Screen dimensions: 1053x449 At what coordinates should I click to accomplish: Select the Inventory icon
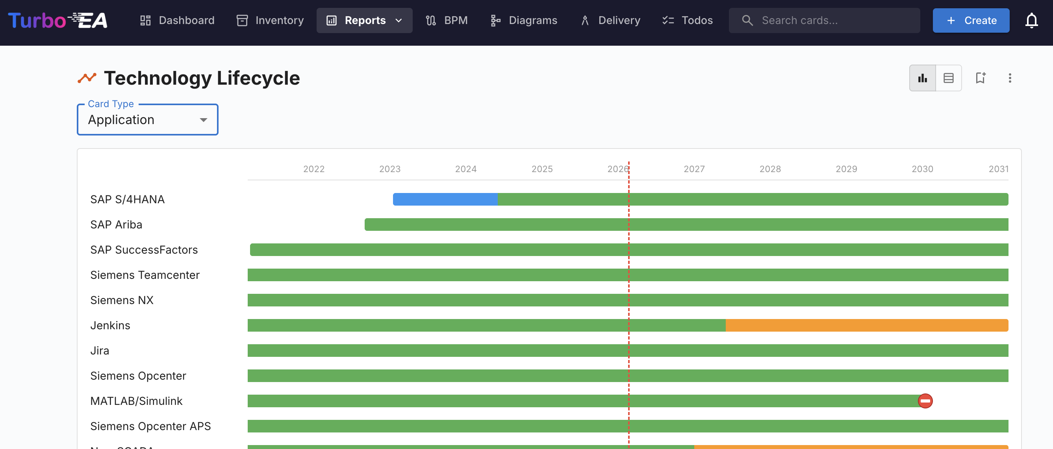tap(243, 20)
